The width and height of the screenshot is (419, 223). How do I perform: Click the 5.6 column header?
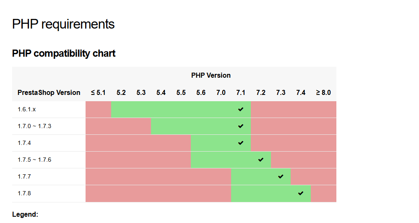[x=201, y=93]
